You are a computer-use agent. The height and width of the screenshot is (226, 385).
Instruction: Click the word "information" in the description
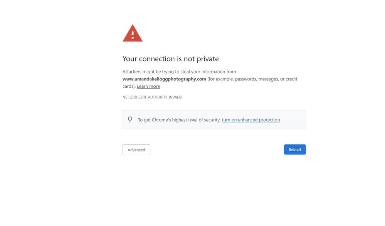pos(211,72)
